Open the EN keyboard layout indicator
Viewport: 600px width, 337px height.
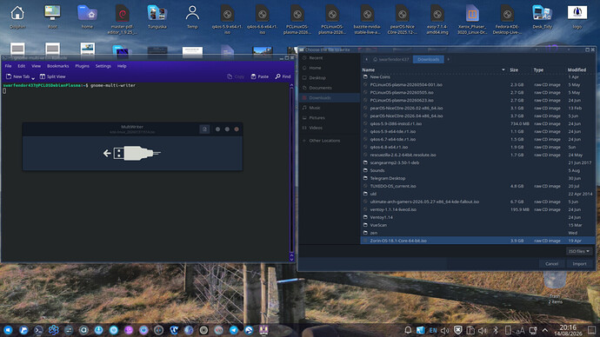point(433,330)
